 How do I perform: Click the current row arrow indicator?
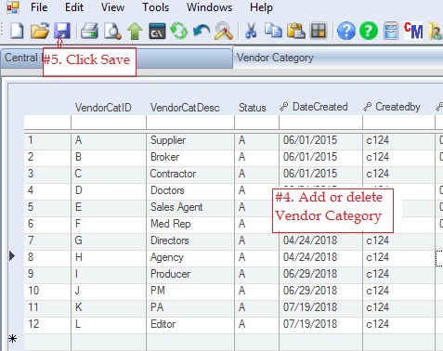point(12,255)
